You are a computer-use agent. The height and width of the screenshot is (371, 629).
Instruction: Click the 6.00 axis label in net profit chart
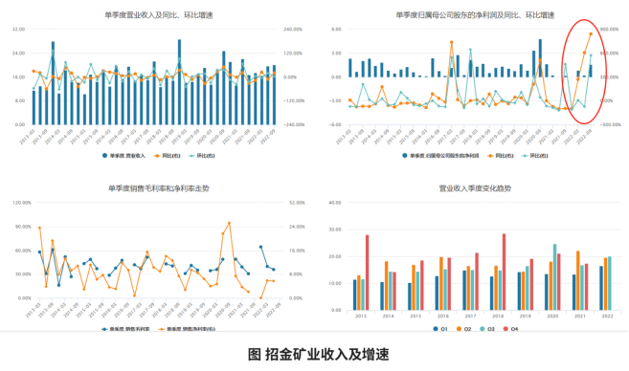pyautogui.click(x=337, y=30)
